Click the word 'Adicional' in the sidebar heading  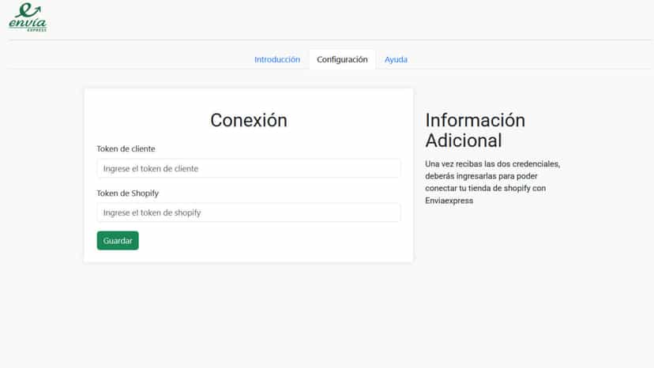click(x=464, y=141)
